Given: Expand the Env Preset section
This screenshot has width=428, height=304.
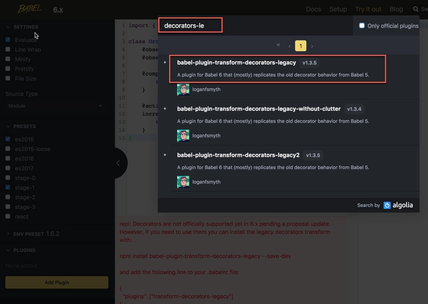Looking at the screenshot, I should 33,234.
